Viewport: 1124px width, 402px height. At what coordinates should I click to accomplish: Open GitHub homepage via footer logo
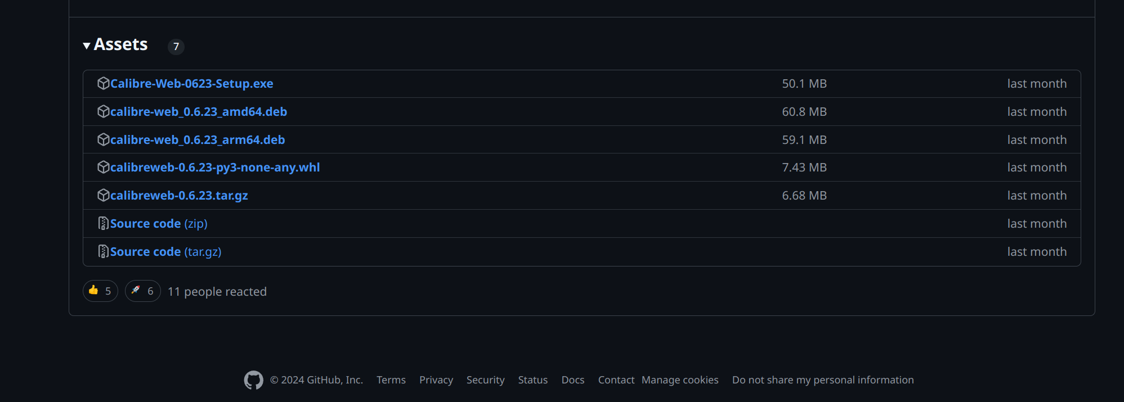[x=253, y=380]
